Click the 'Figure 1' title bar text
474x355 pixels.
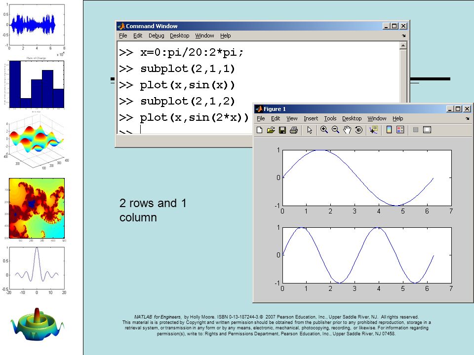tap(275, 108)
